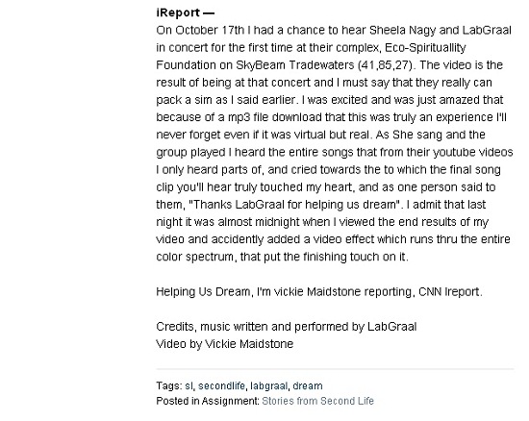
Task: Click the name "Sheela Nagy" in the first line
Action: pos(402,30)
